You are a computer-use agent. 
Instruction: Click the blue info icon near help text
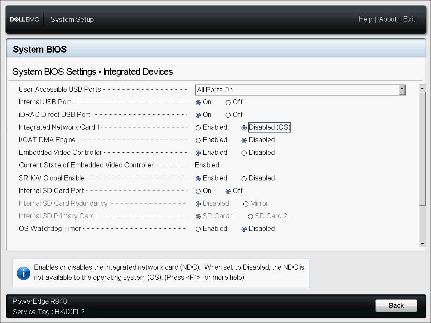pos(24,273)
